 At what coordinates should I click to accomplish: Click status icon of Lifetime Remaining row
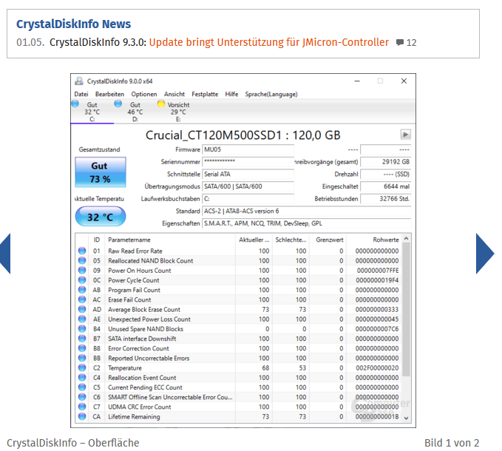tap(82, 416)
